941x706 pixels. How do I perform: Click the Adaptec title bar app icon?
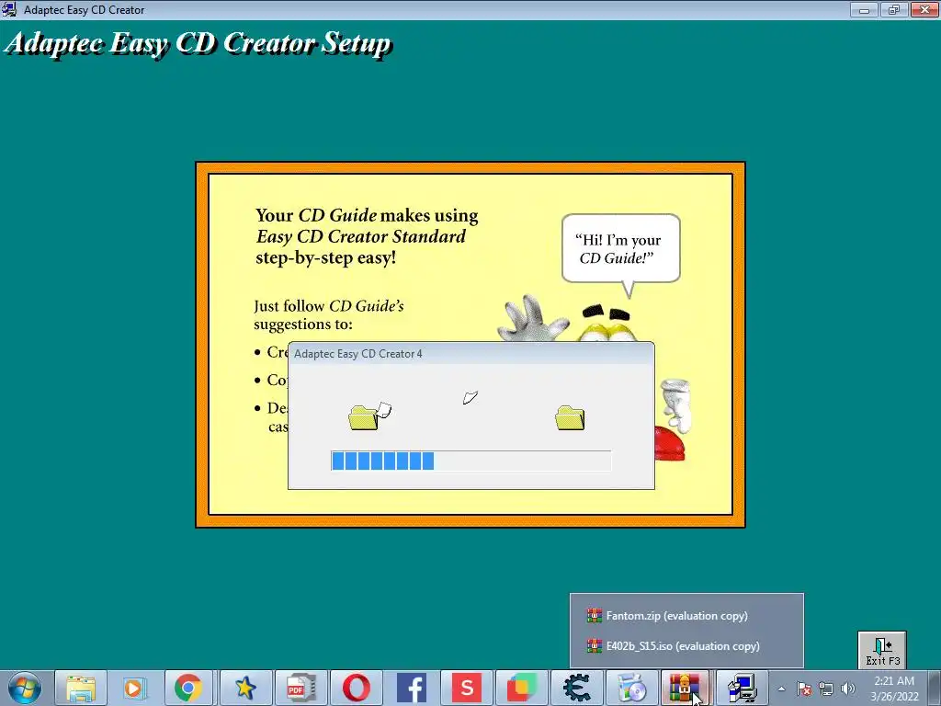tap(9, 9)
